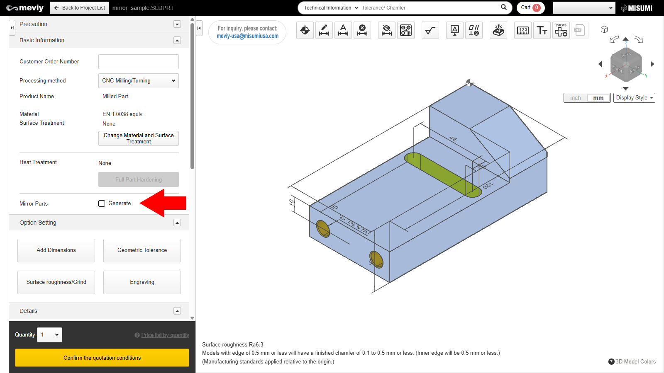Select the laser engraving tool icon
The width and height of the screenshot is (664, 373).
tap(498, 31)
